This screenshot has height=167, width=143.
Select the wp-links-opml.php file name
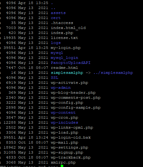[x=72, y=128]
